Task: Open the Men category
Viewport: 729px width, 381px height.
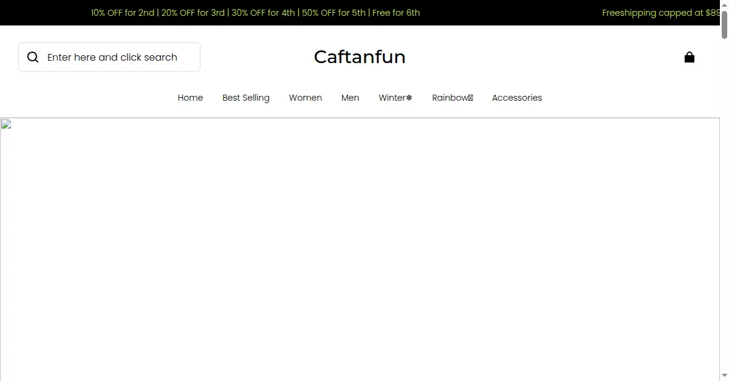Action: pyautogui.click(x=350, y=98)
